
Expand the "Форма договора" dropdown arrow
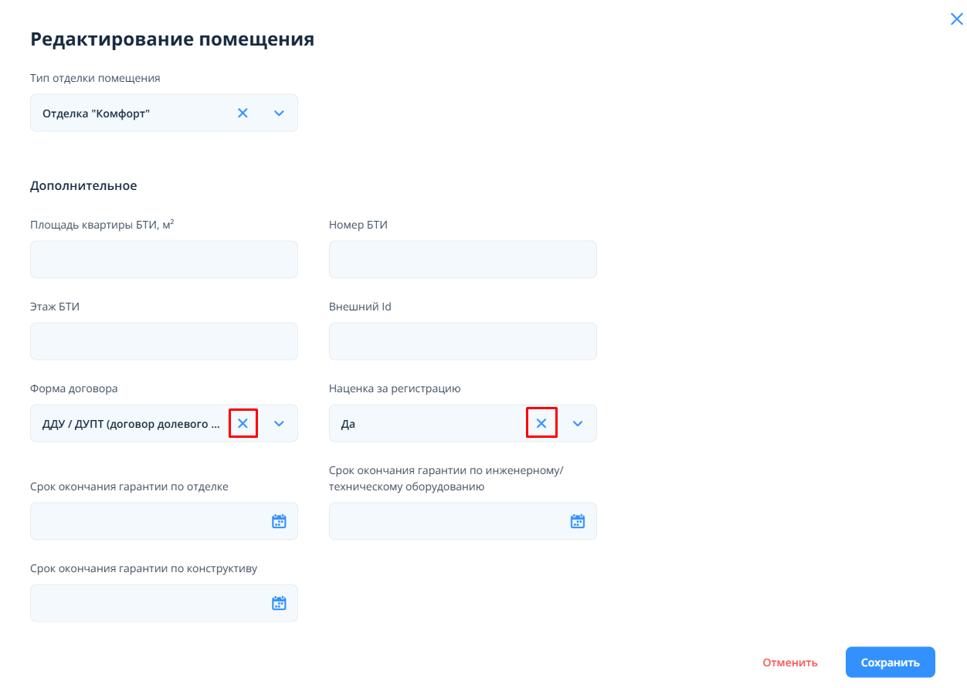(280, 423)
